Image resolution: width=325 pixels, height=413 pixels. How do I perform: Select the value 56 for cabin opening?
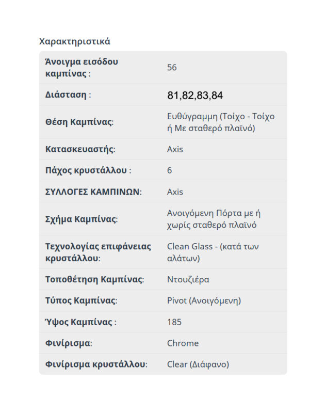coord(172,68)
